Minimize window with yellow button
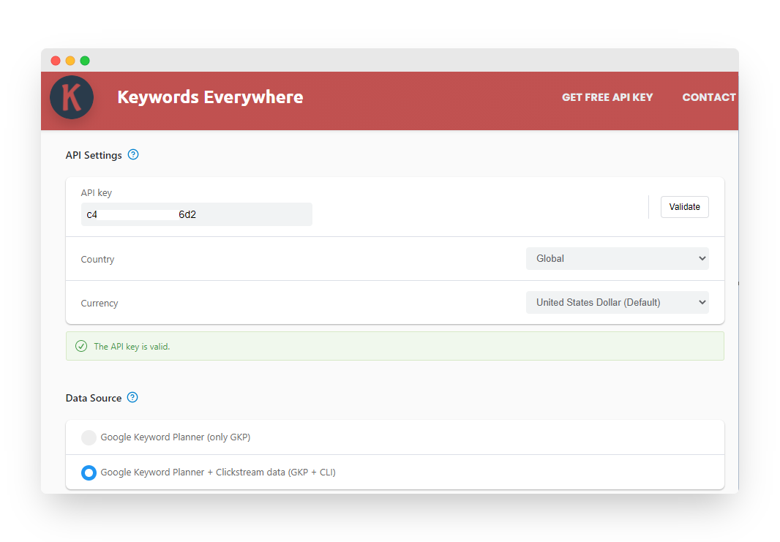This screenshot has width=780, height=542. [70, 61]
